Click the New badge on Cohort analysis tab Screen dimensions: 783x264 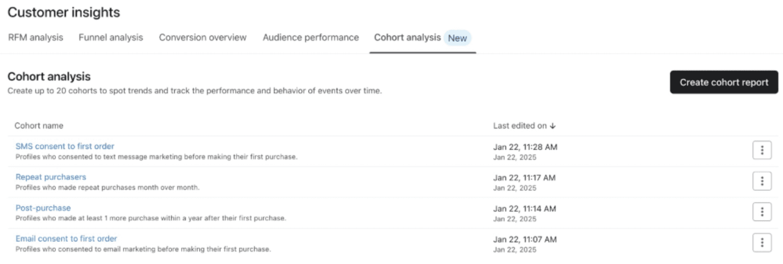pos(457,38)
